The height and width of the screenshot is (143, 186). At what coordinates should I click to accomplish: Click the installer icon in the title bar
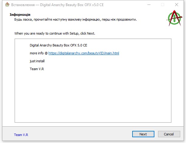(x=7, y=5)
